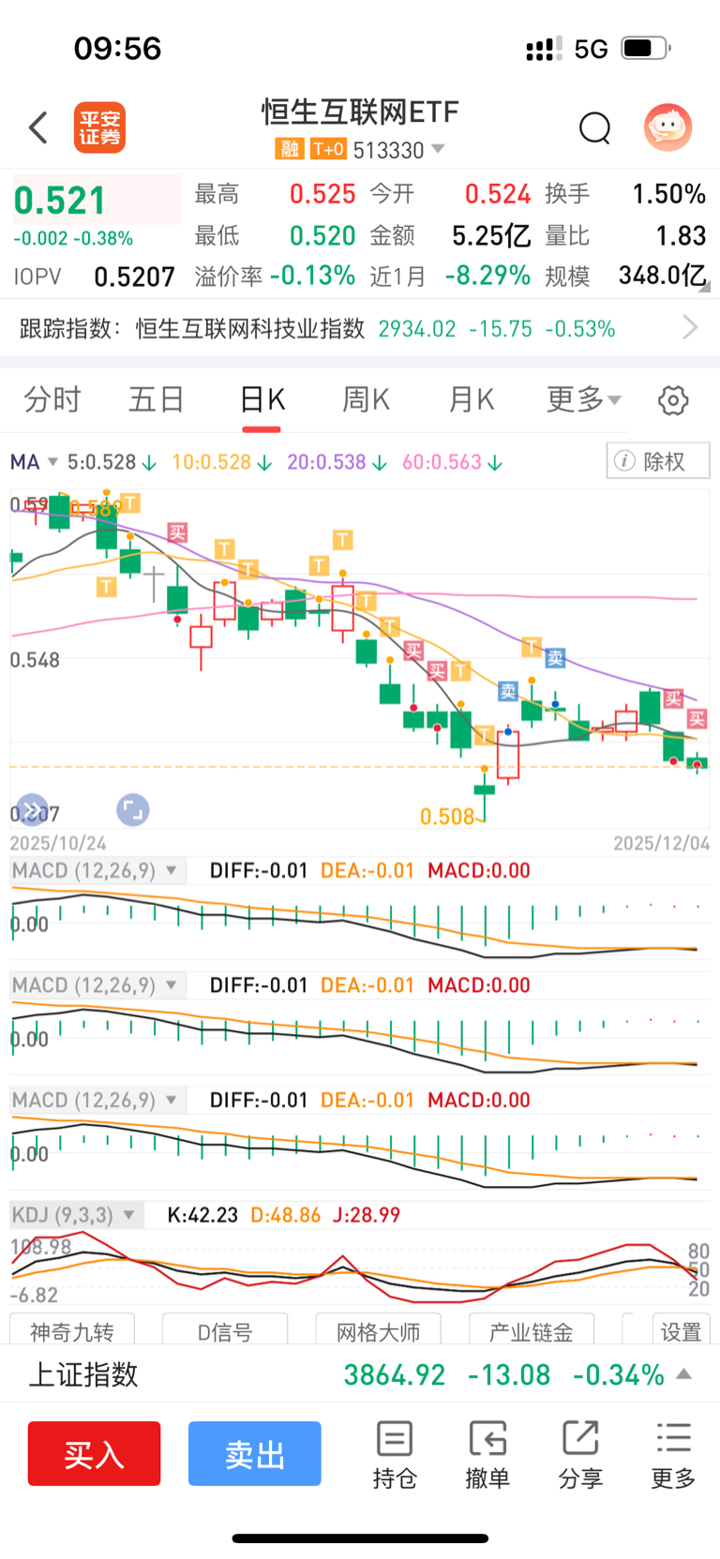The image size is (720, 1559).
Task: Tap the MA 10:0.528 value
Action: (x=211, y=462)
